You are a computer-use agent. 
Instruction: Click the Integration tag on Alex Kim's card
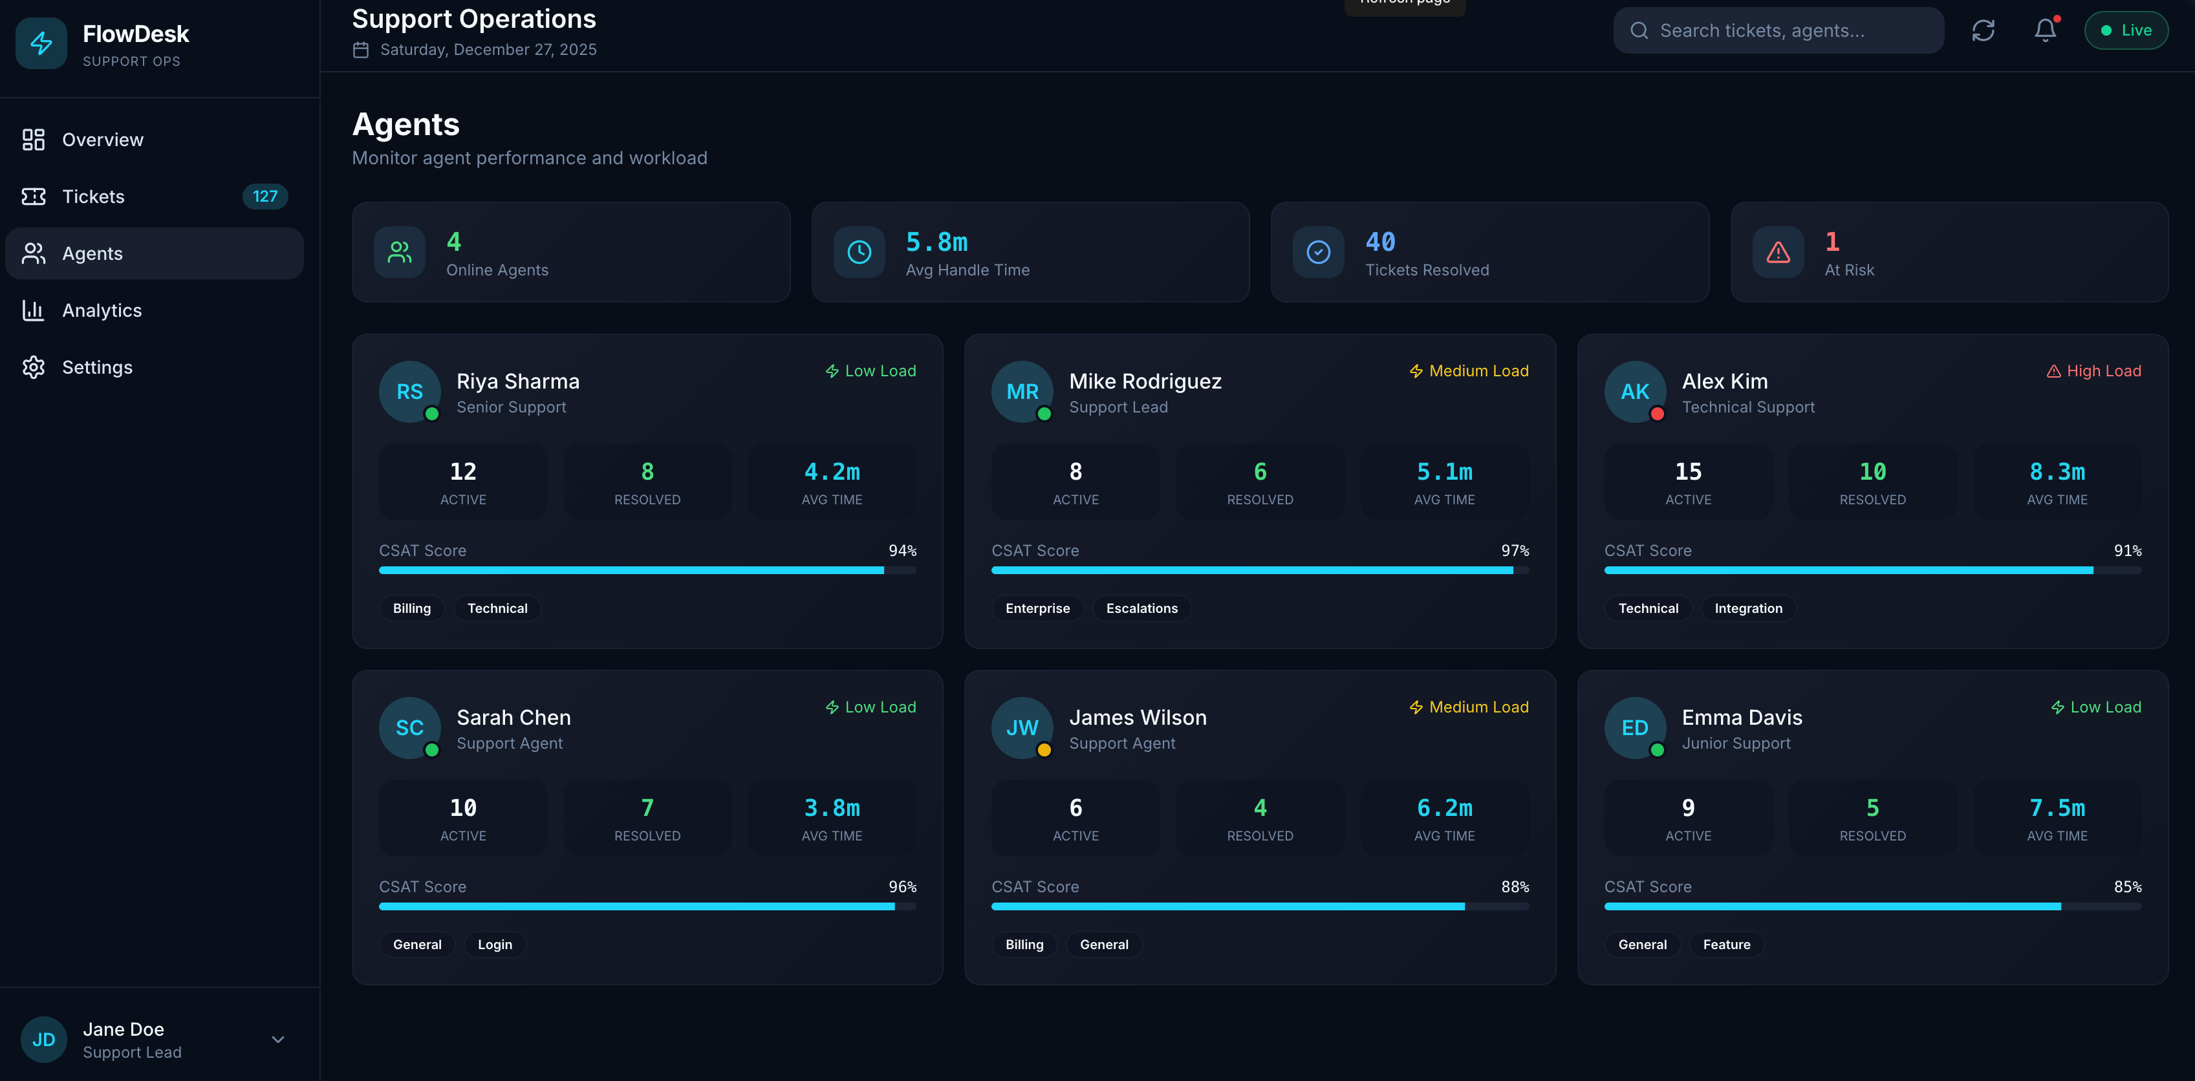click(x=1747, y=608)
